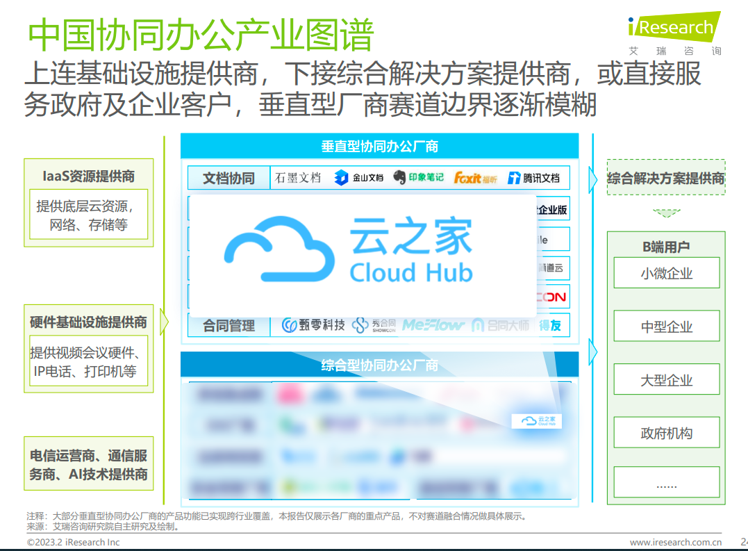Screen dimensions: 748x551
Task: Click the 腾讯文档 logo
Action: click(534, 178)
